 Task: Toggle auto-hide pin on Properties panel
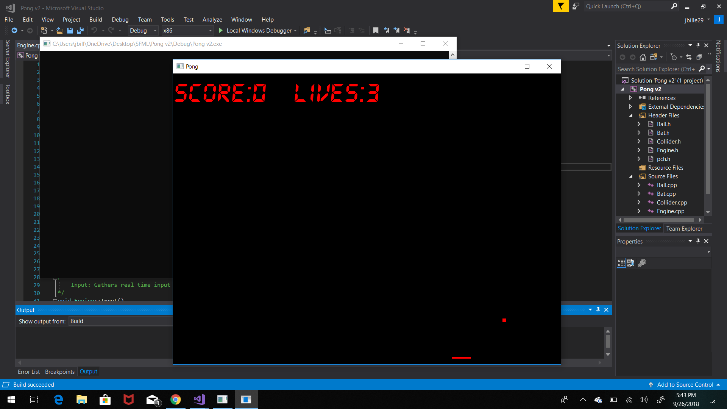698,241
